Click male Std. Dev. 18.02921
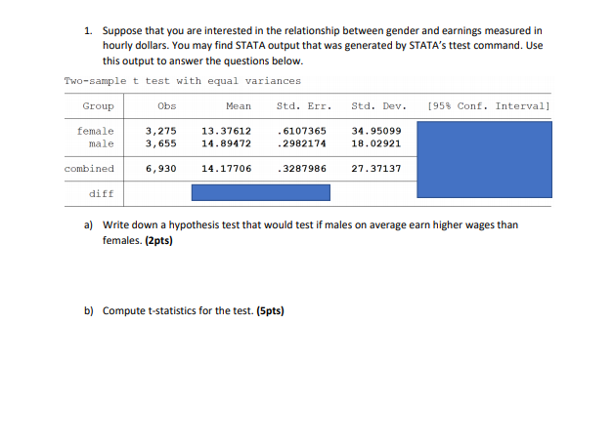Screen dimensions: 614x445 (x=376, y=143)
